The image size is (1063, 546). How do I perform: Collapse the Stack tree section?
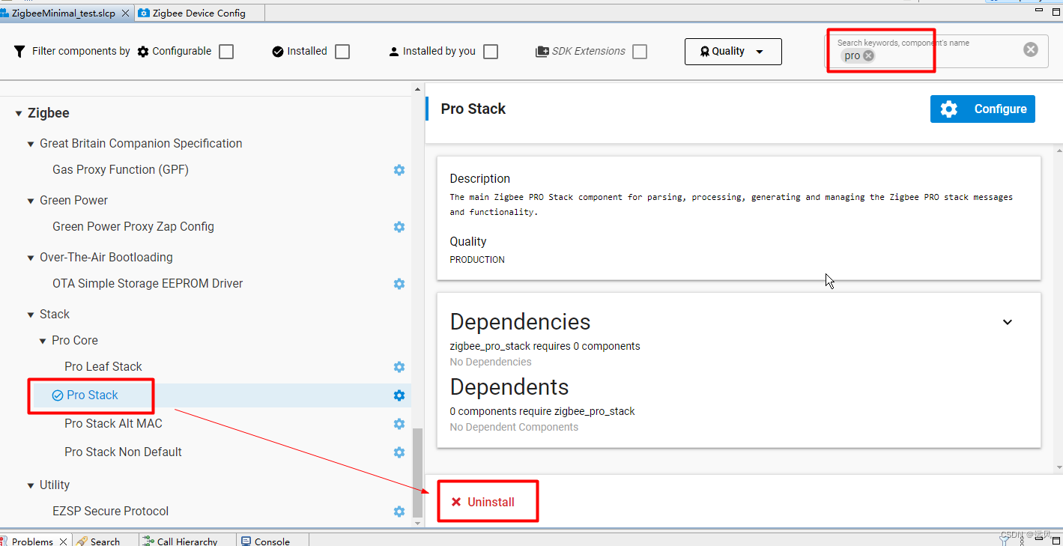(29, 314)
